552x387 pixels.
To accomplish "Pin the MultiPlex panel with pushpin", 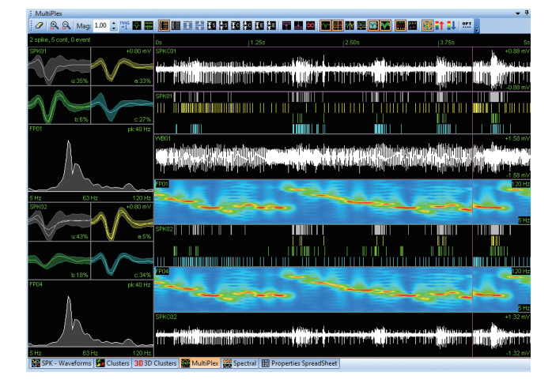I will (527, 13).
